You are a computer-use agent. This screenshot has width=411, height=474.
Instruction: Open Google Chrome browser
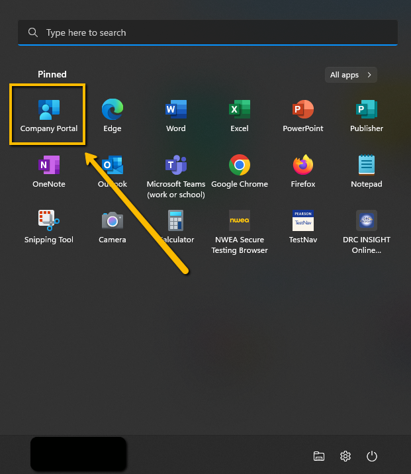click(x=239, y=169)
